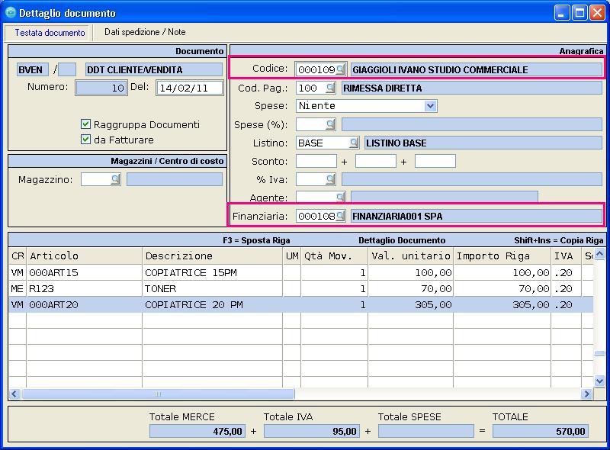
Task: Edit the Del date field 14/02/11
Action: click(190, 88)
